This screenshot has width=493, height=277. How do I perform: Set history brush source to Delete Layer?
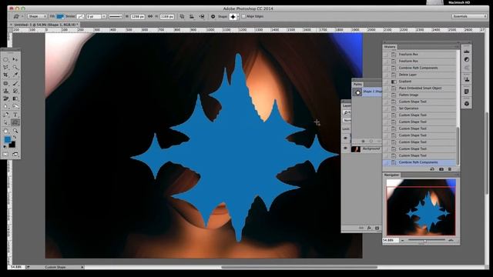coord(386,75)
